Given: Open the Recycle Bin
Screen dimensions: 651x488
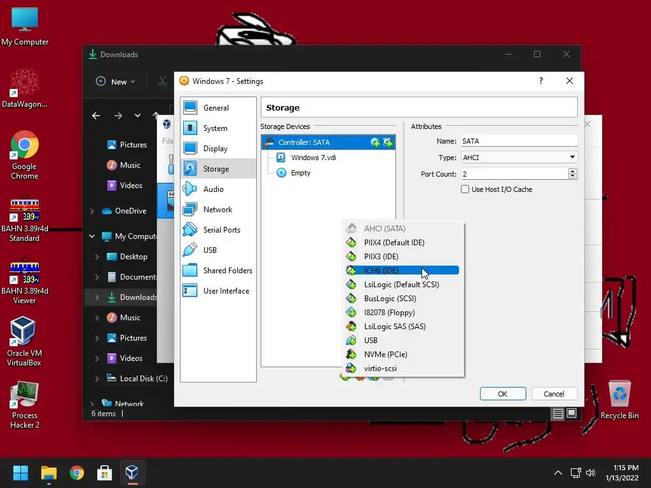Looking at the screenshot, I should (x=619, y=400).
